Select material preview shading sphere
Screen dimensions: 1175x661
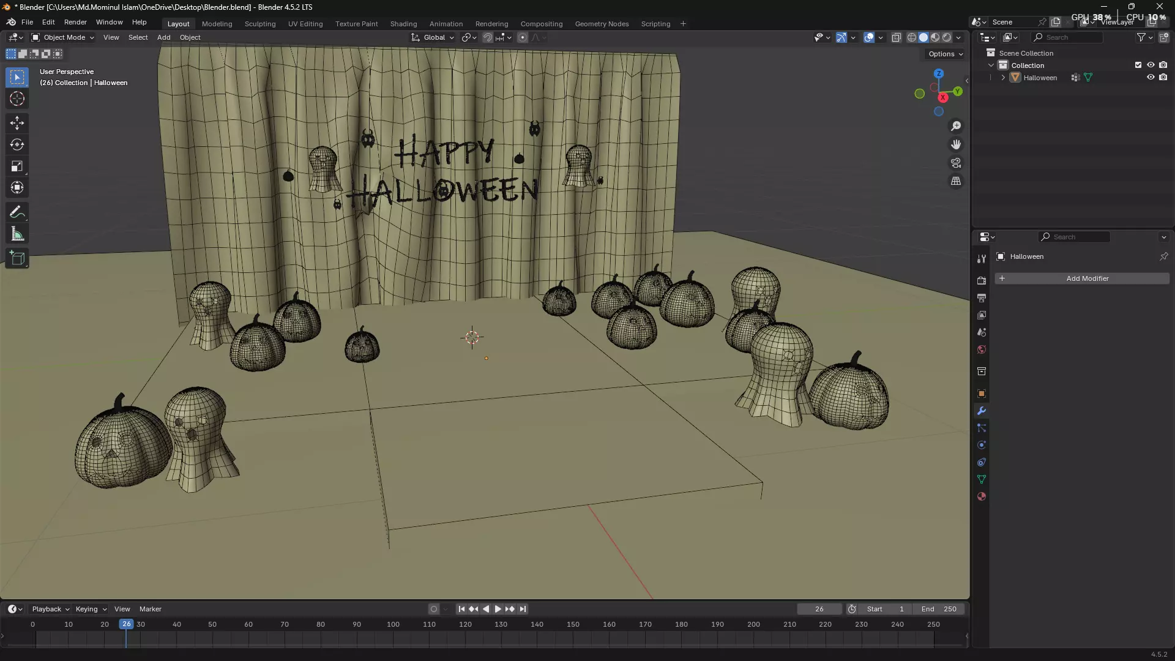[x=935, y=37]
